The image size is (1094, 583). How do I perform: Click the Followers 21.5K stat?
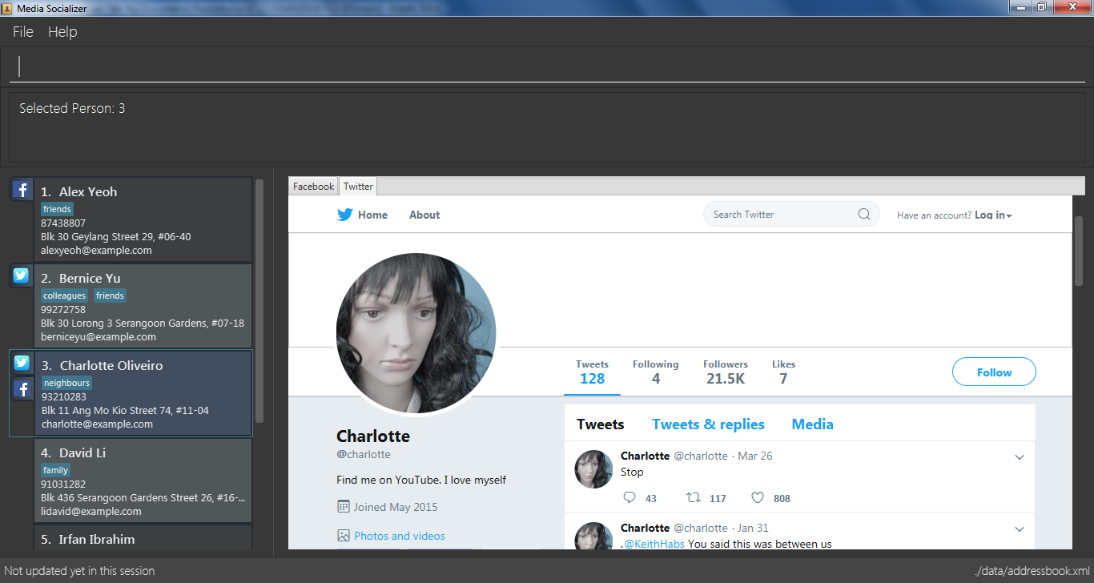coord(726,372)
